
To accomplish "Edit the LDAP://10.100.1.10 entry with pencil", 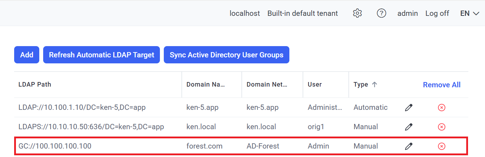I will [409, 108].
